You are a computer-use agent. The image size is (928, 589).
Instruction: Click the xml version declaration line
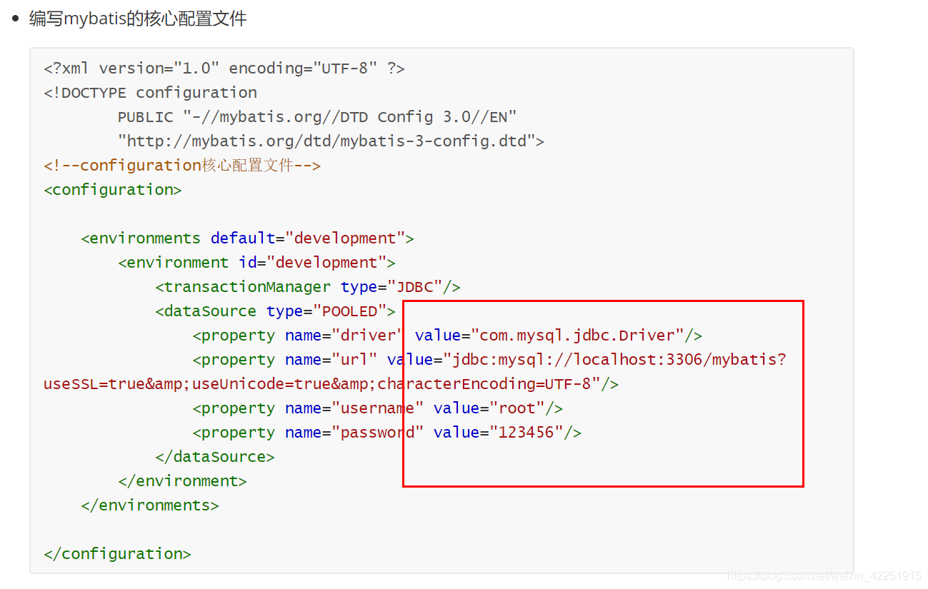click(x=224, y=69)
